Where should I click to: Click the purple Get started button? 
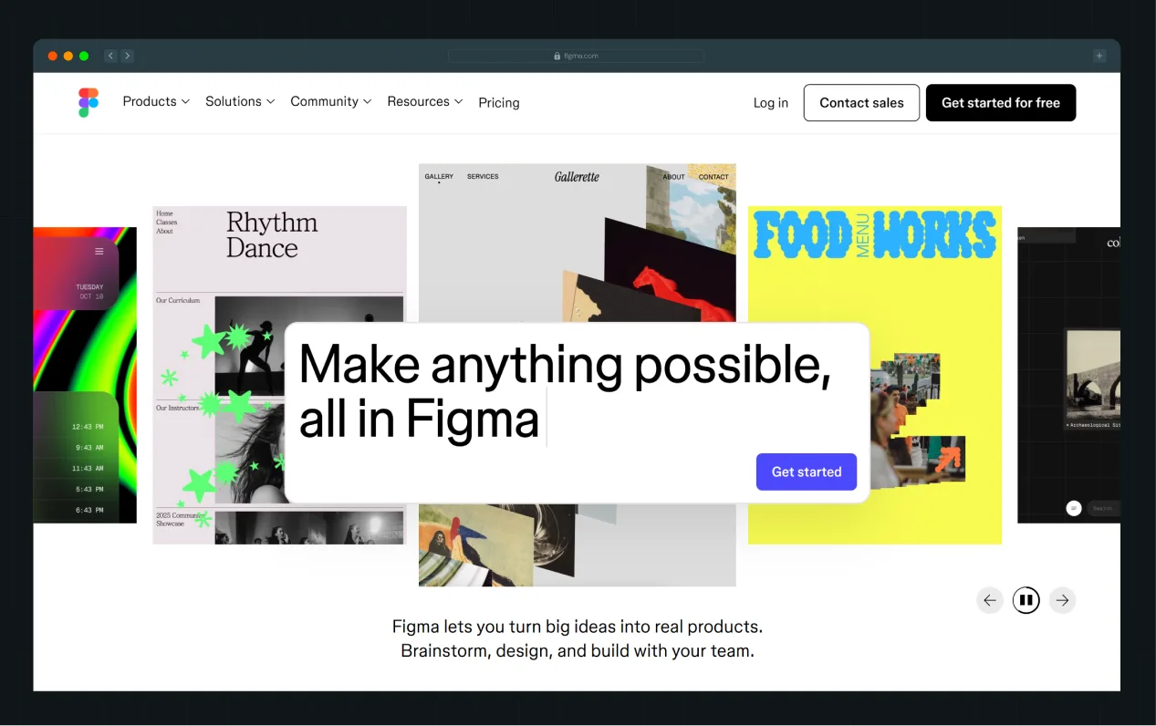click(807, 472)
